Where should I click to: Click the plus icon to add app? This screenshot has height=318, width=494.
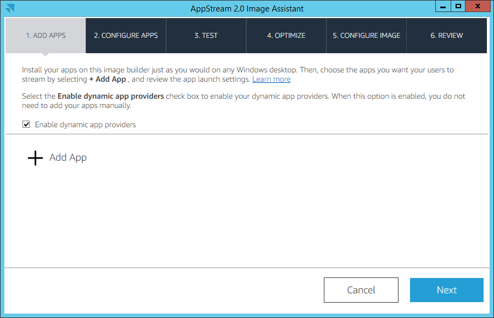pos(35,158)
